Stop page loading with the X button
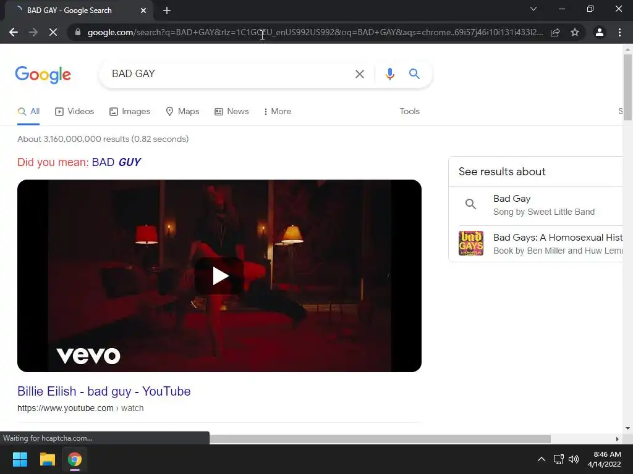Screen dimensions: 633x474 point(53,32)
